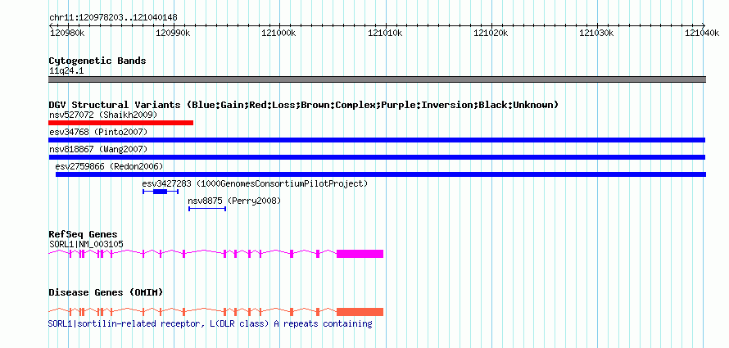This screenshot has width=729, height=348.
Task: Click the 121000k ruler tick label
Action: pos(279,33)
